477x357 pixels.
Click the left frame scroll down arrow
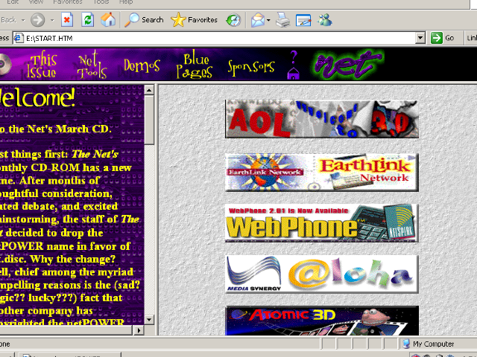click(x=149, y=319)
